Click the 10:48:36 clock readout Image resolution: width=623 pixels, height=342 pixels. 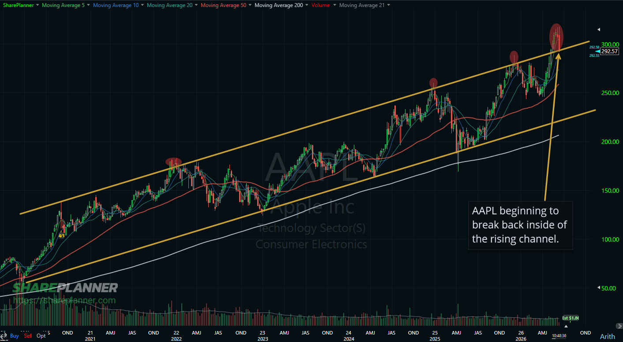559,336
